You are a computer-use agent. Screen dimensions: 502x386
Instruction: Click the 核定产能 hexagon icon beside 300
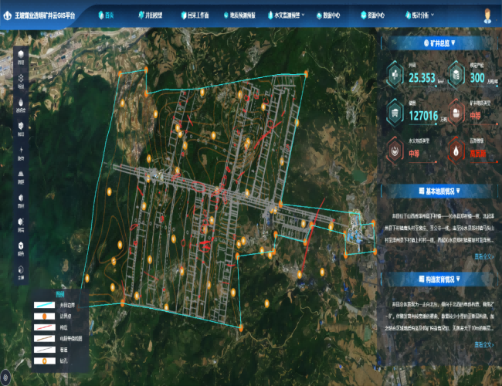[x=456, y=73]
